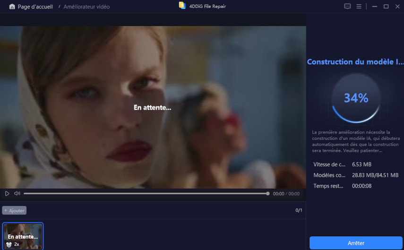This screenshot has width=404, height=250.
Task: Click the Construction du modèle heading
Action: point(355,62)
